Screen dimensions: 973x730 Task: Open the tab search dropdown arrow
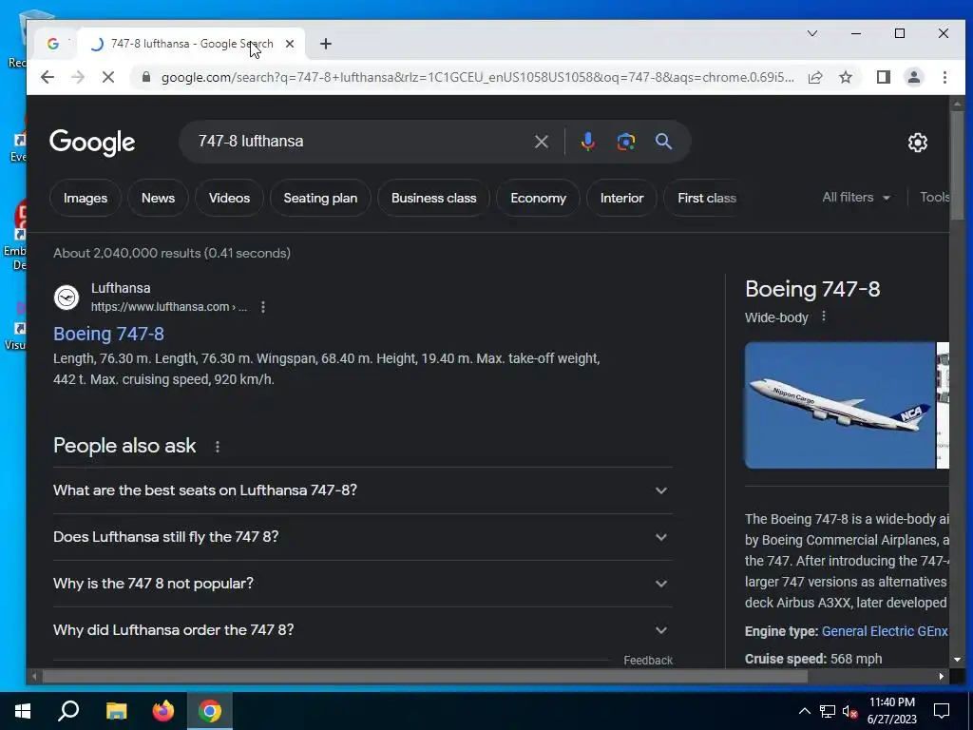pos(811,33)
